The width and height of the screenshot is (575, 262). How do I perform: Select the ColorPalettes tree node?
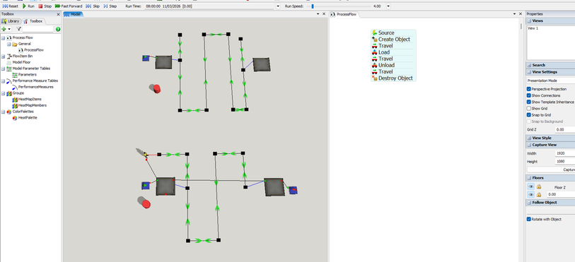[23, 112]
